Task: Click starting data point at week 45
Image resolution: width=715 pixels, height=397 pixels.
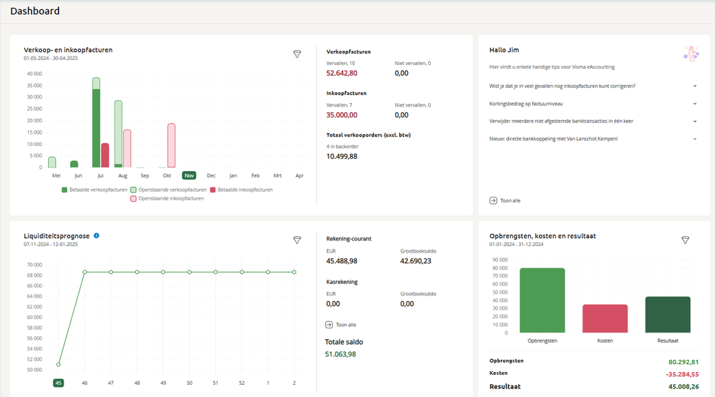Action: [x=59, y=365]
